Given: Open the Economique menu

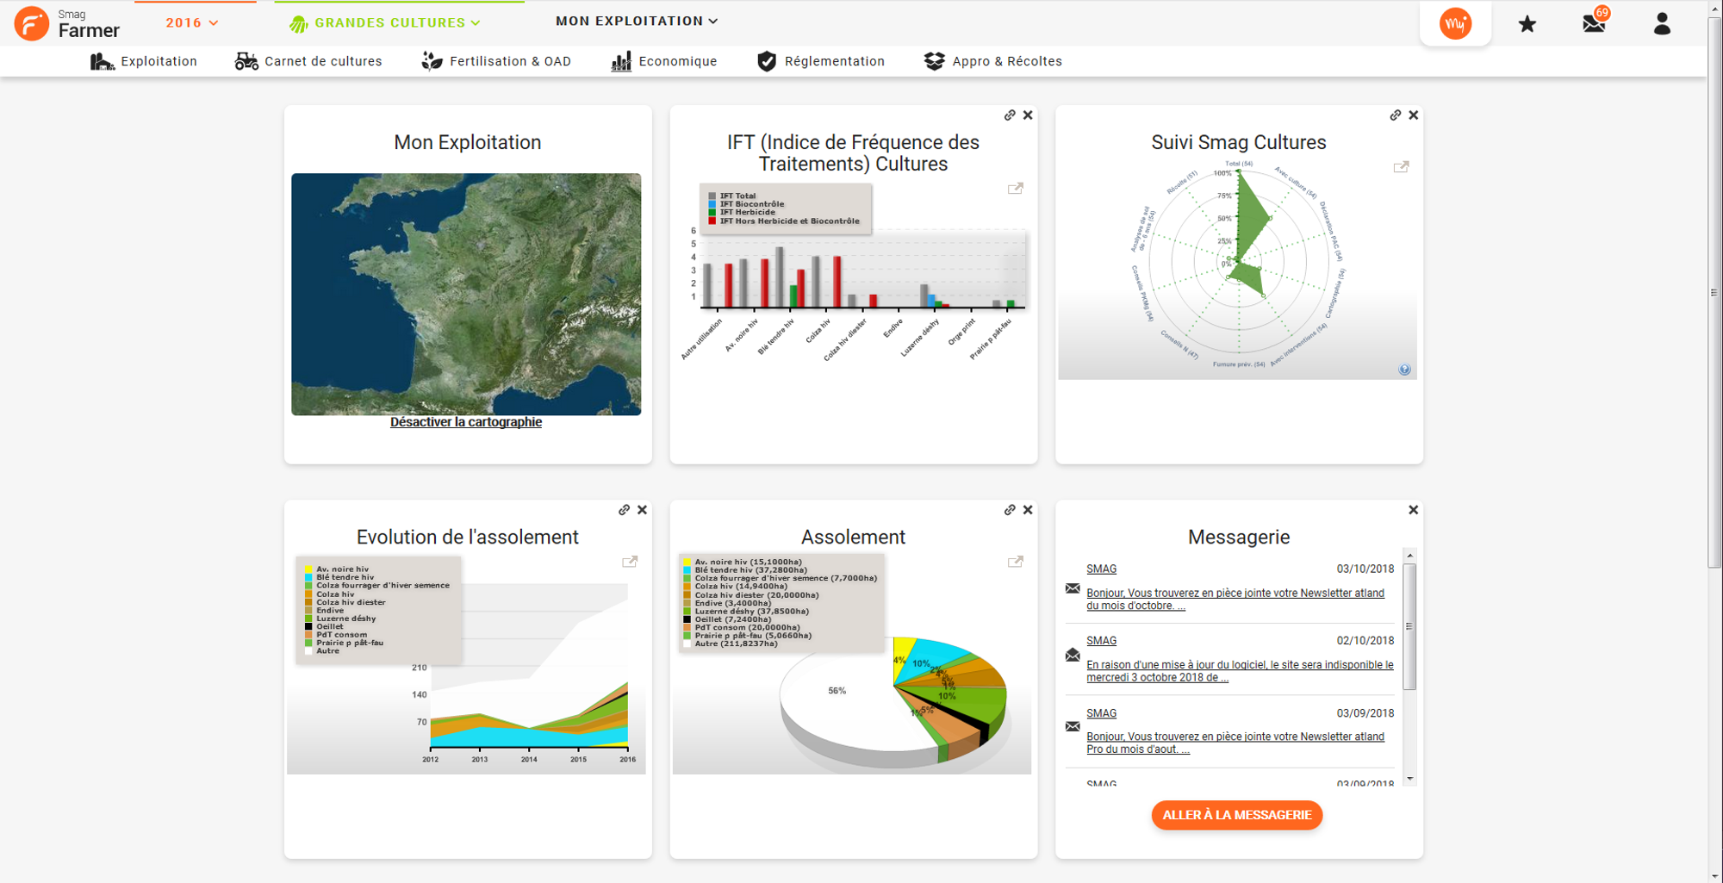Looking at the screenshot, I should point(663,61).
